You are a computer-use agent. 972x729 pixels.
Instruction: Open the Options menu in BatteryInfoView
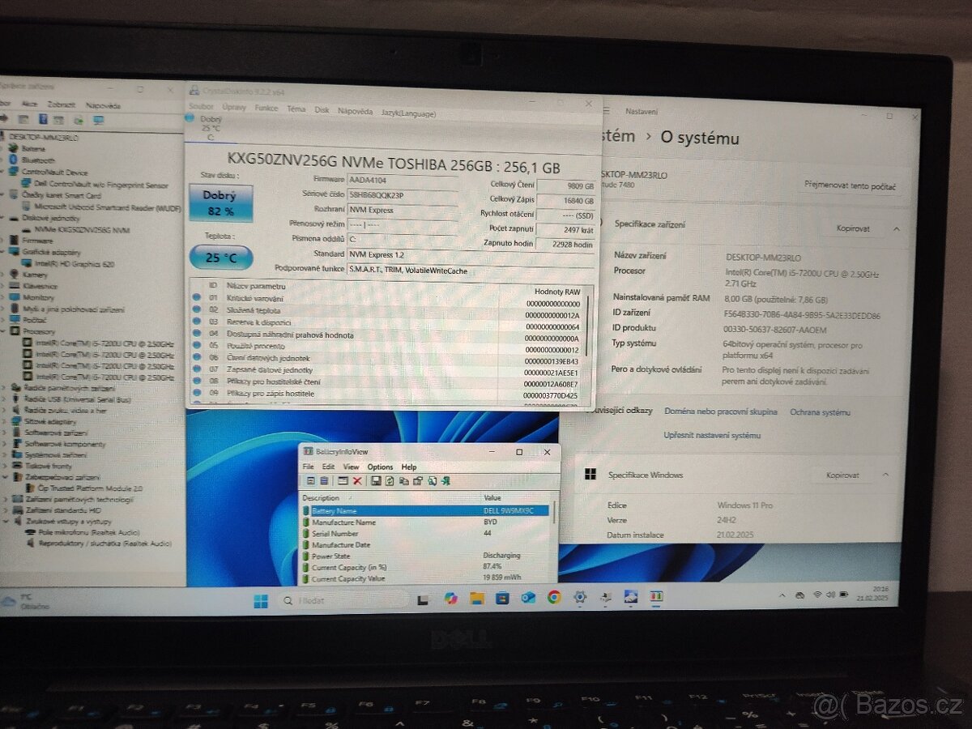[x=381, y=467]
